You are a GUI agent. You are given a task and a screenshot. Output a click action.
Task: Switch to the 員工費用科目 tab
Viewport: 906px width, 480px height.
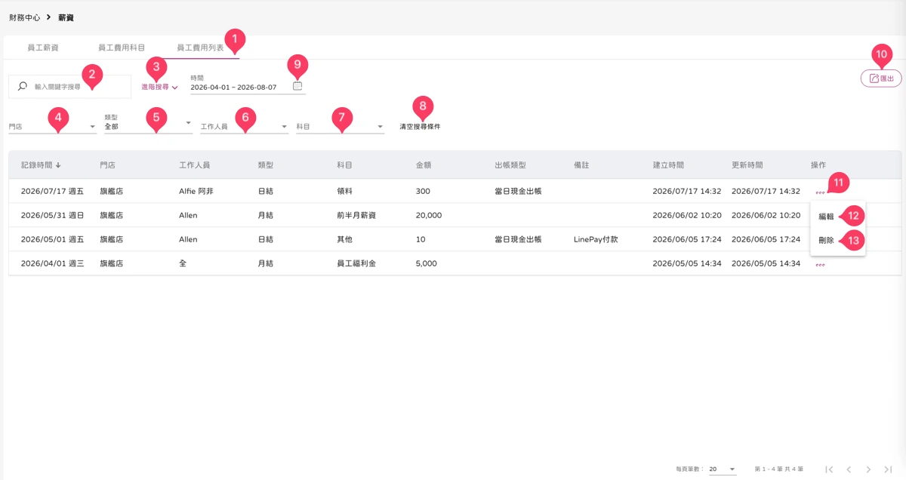click(122, 48)
